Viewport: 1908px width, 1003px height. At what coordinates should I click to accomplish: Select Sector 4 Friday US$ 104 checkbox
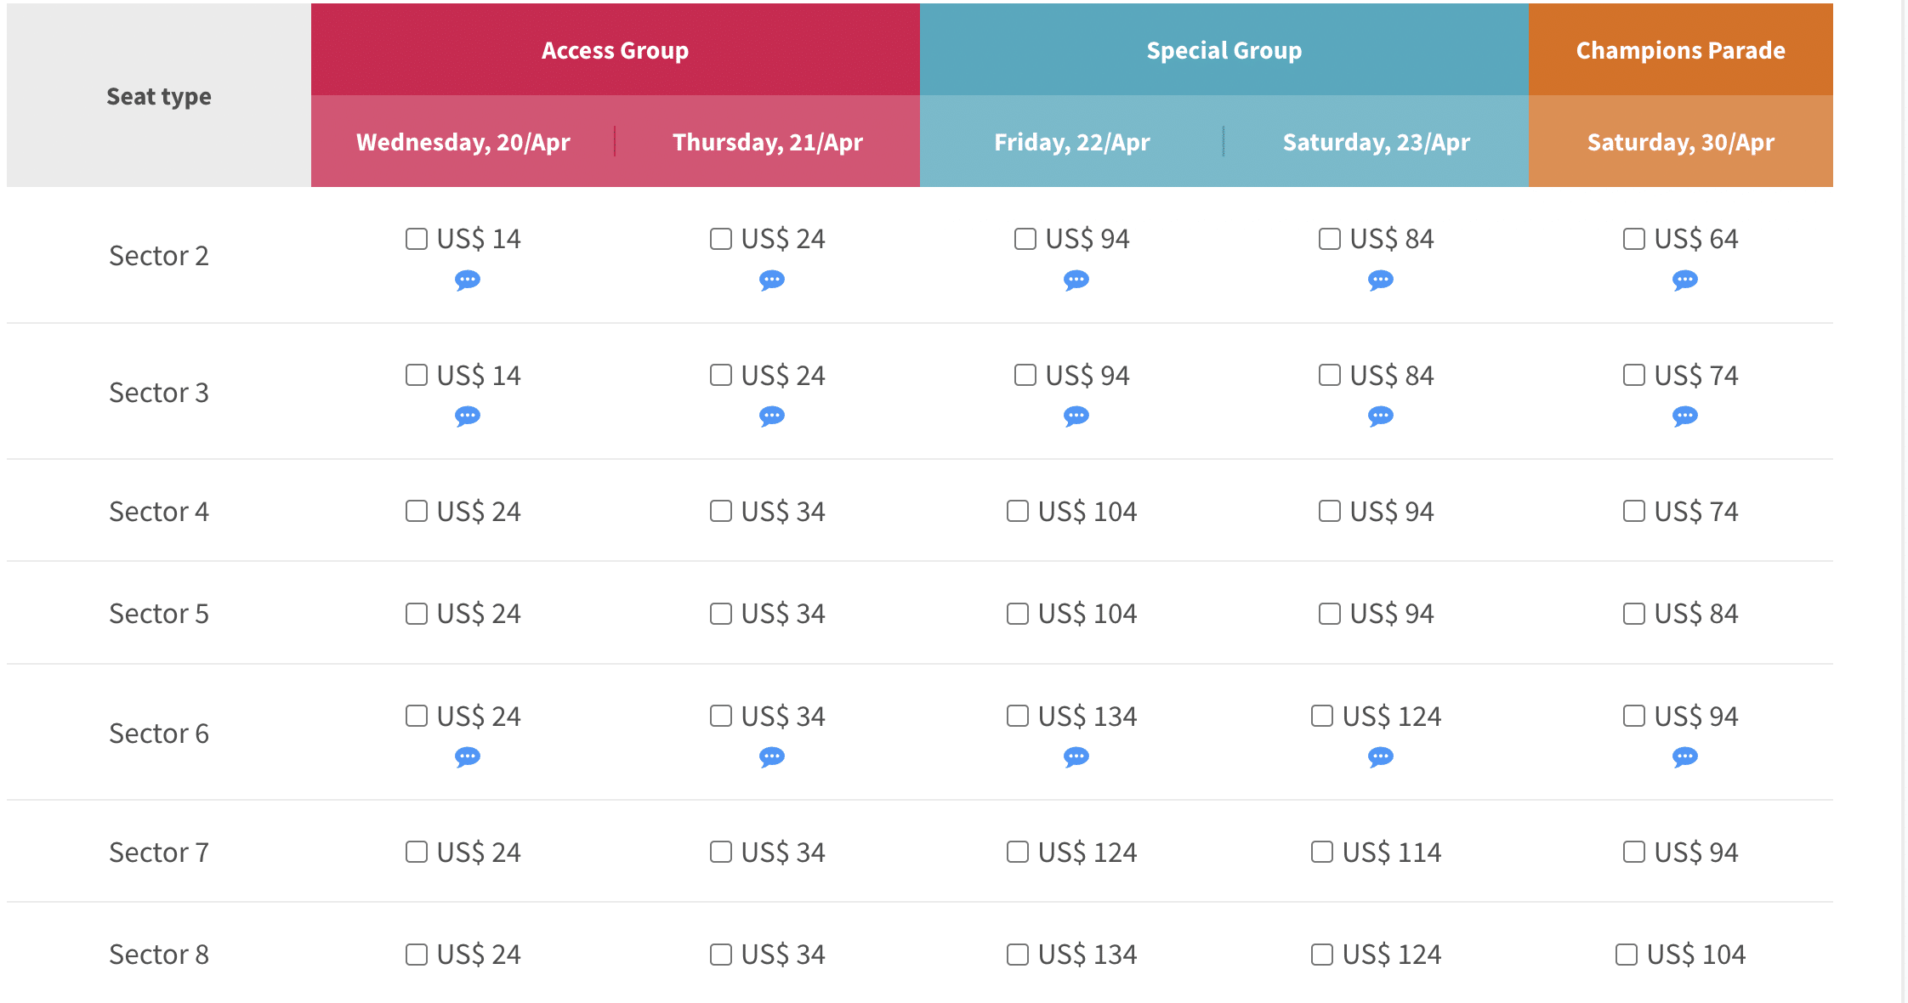pyautogui.click(x=1018, y=511)
